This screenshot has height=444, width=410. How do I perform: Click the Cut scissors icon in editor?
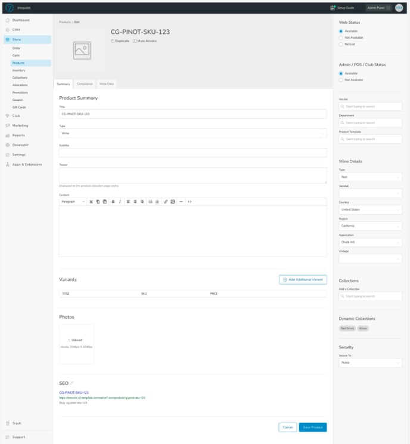[x=91, y=202]
